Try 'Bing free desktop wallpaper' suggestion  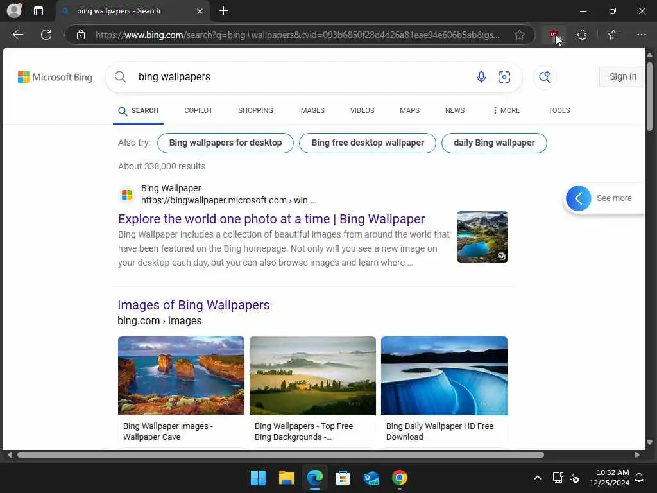[x=368, y=143]
